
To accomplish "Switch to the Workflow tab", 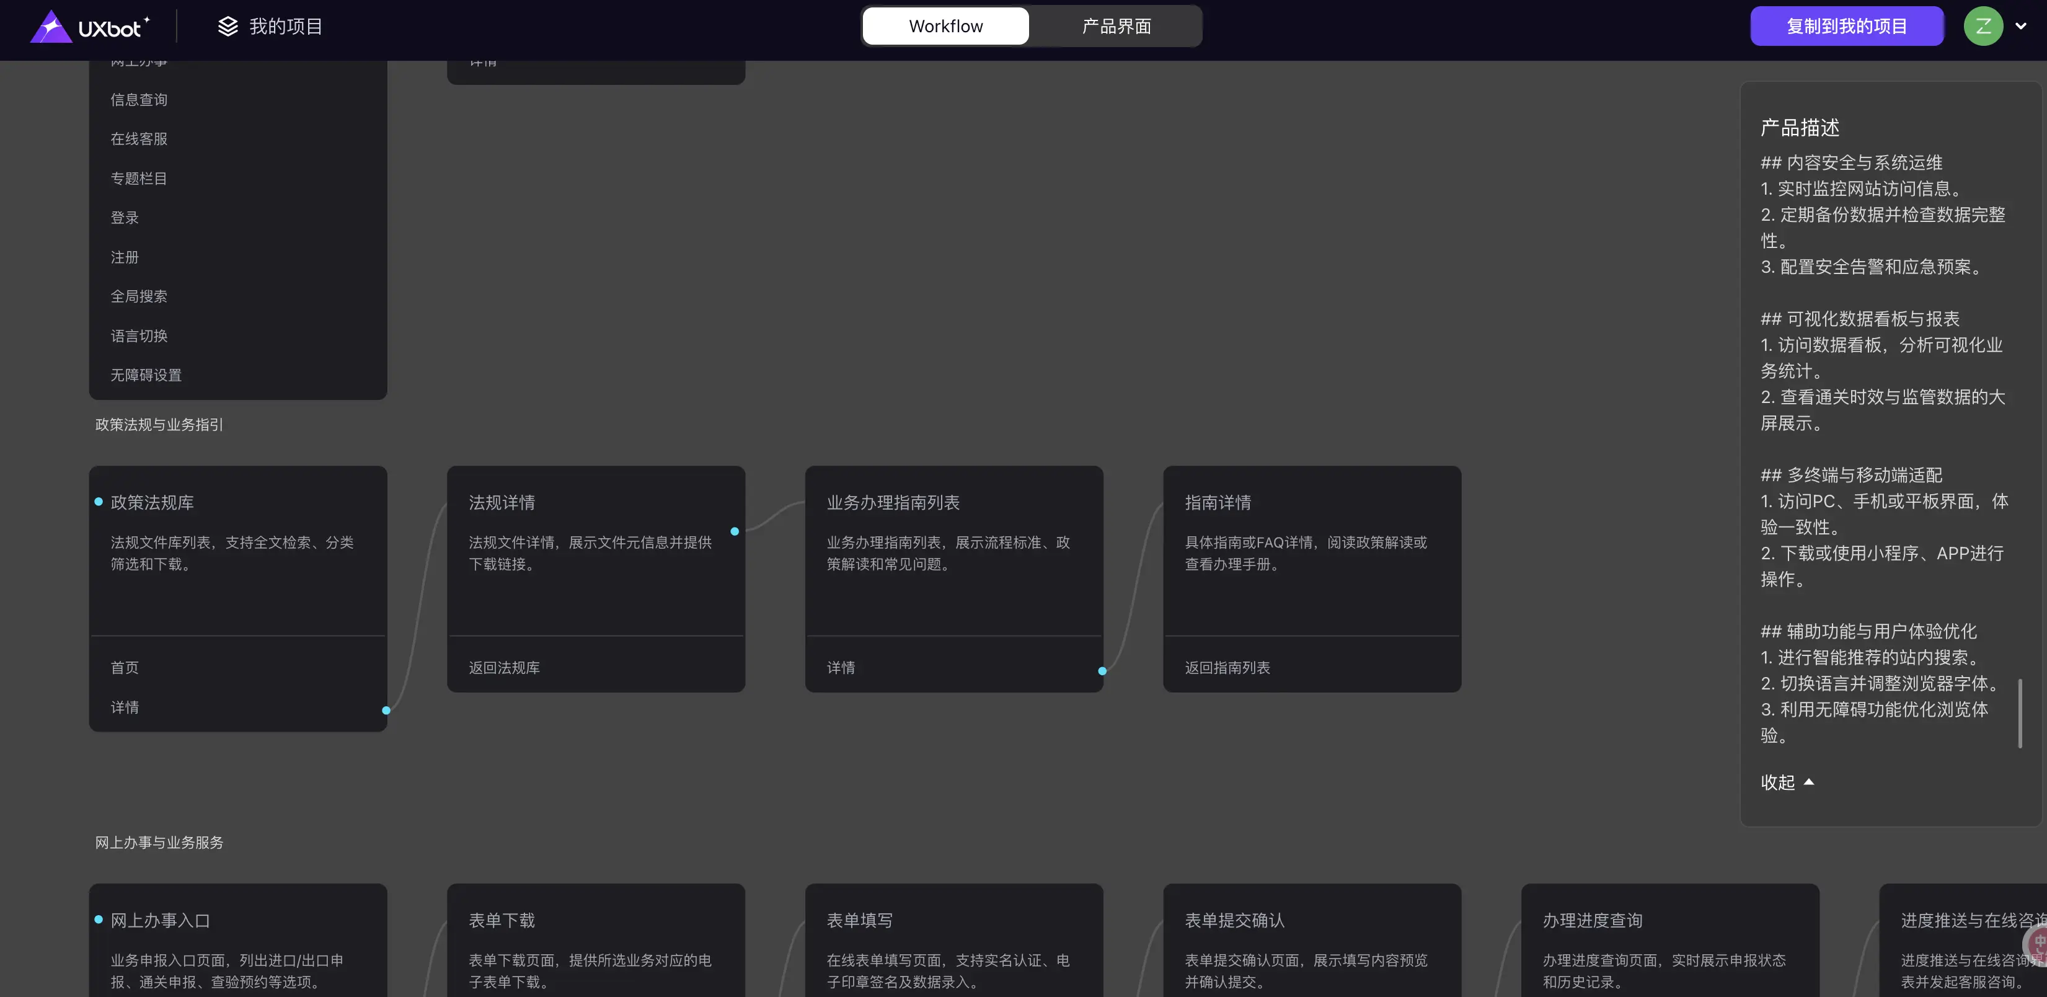I will coord(945,26).
